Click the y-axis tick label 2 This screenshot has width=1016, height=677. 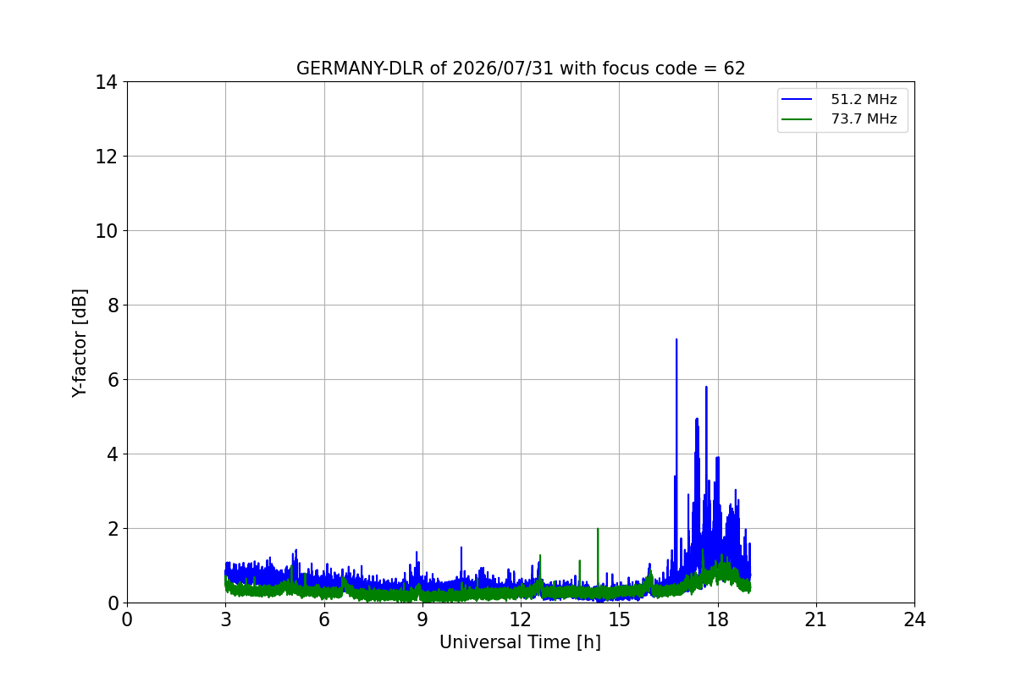[112, 529]
